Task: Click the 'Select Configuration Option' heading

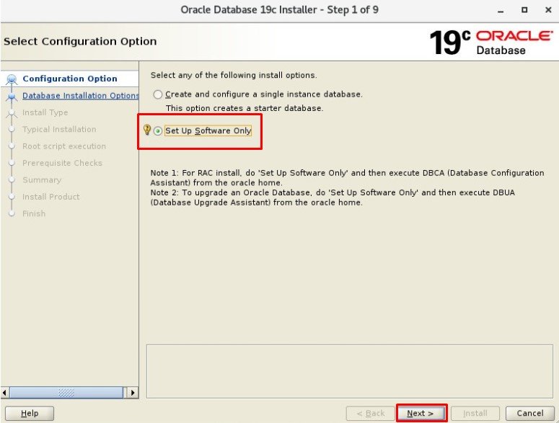Action: click(80, 41)
